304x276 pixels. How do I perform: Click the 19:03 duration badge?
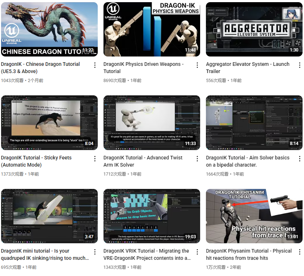coord(190,237)
